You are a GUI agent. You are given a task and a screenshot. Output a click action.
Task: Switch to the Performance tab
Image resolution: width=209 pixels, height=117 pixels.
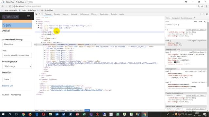[x=84, y=14]
